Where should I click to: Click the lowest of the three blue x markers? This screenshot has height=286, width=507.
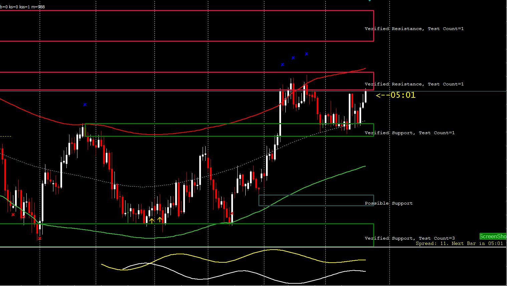click(282, 64)
